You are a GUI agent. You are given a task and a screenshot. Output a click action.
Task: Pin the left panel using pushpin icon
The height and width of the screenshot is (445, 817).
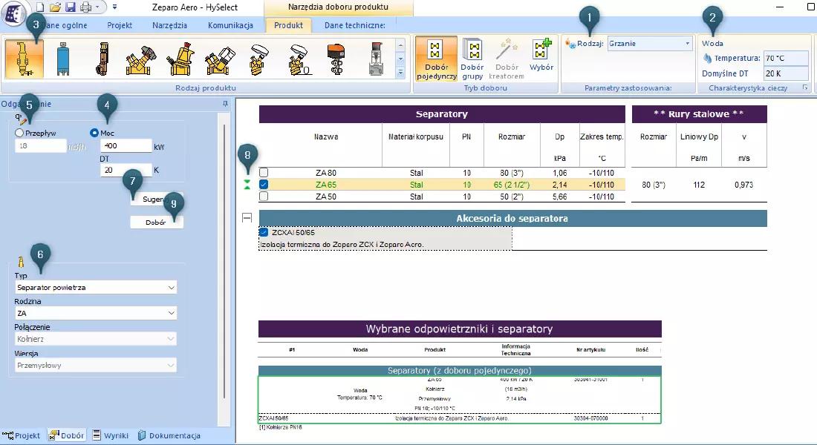click(x=225, y=104)
